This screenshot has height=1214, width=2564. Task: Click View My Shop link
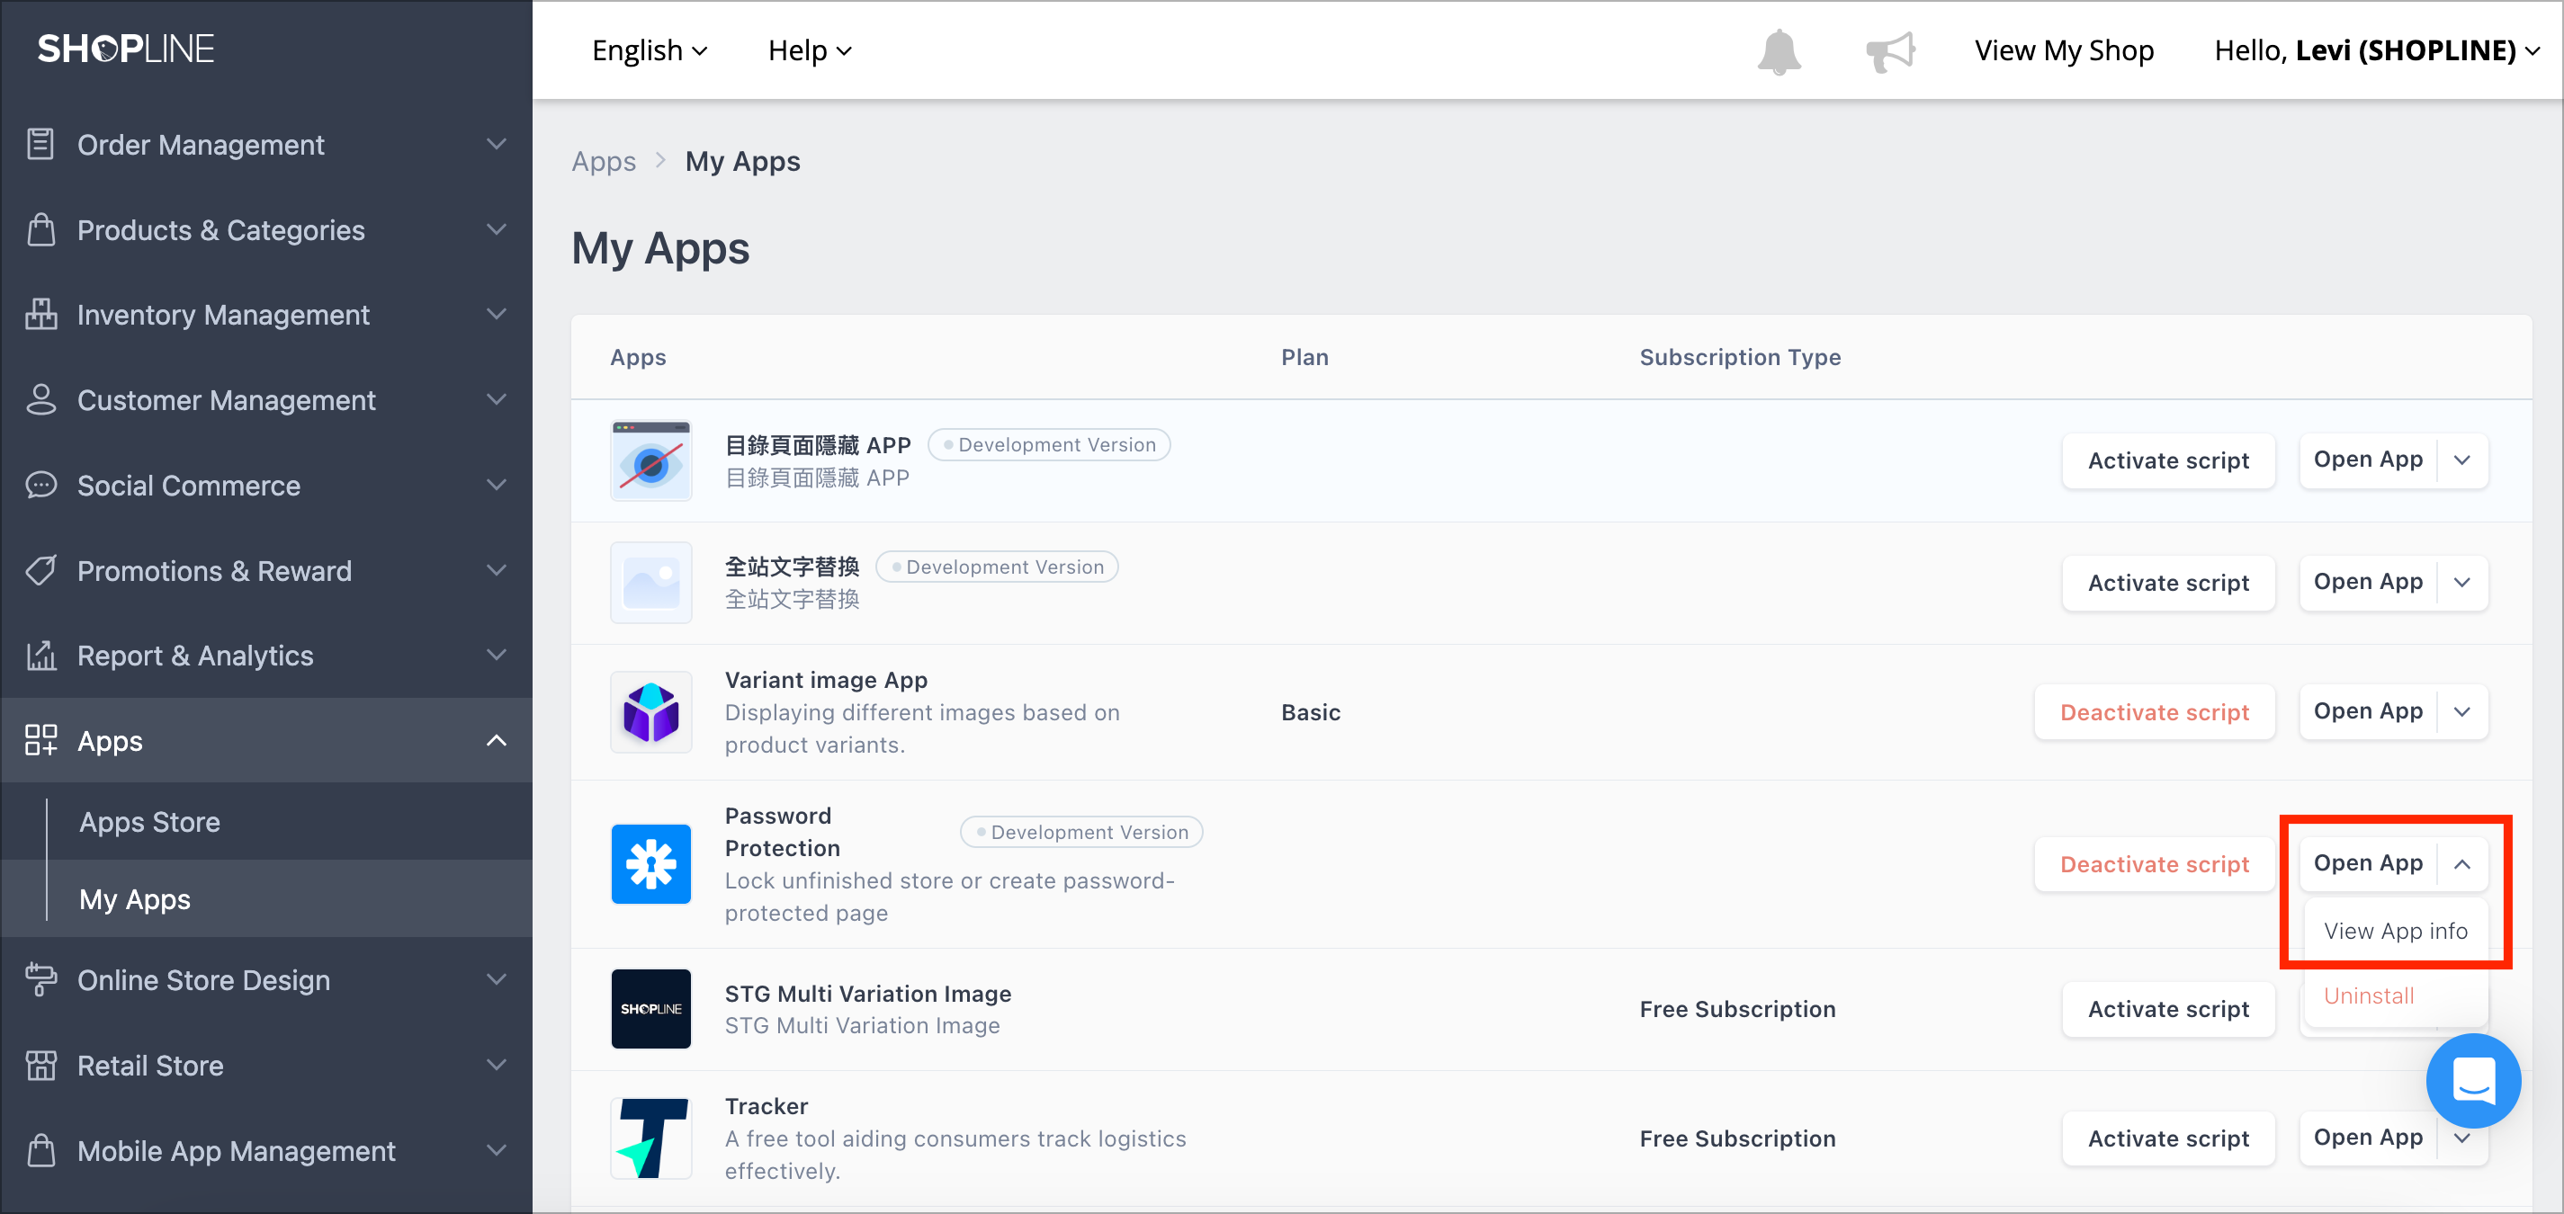point(2063,50)
